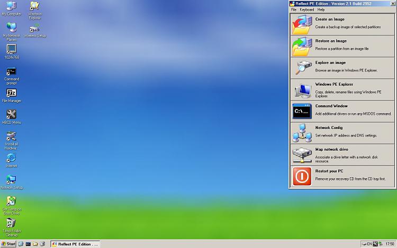Image resolution: width=397 pixels, height=248 pixels.
Task: Open Restore an Image option
Action: tap(342, 46)
